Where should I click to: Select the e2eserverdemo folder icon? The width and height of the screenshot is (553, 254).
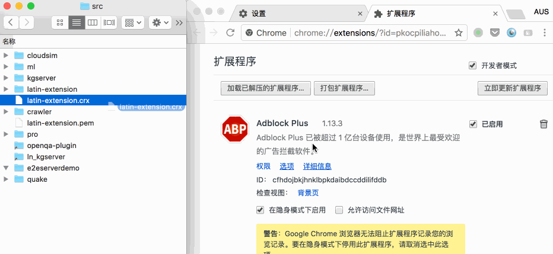click(x=19, y=168)
